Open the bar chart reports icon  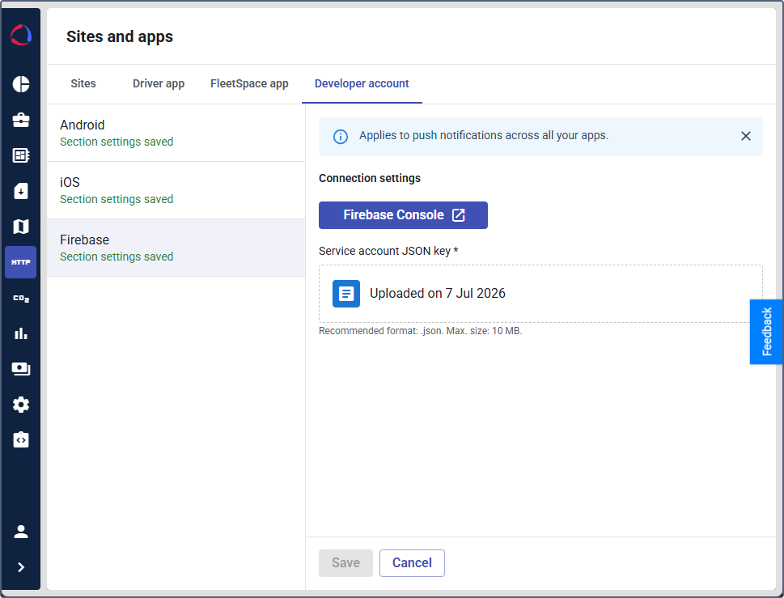click(x=21, y=333)
